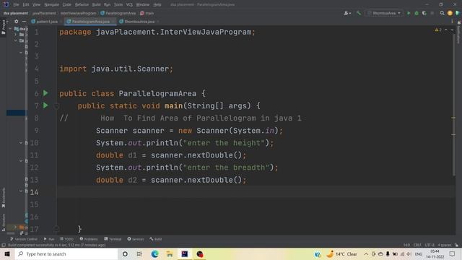Viewport: 462px width, 260px height.
Task: Go to previous highlighted problem arrow
Action: point(446,30)
